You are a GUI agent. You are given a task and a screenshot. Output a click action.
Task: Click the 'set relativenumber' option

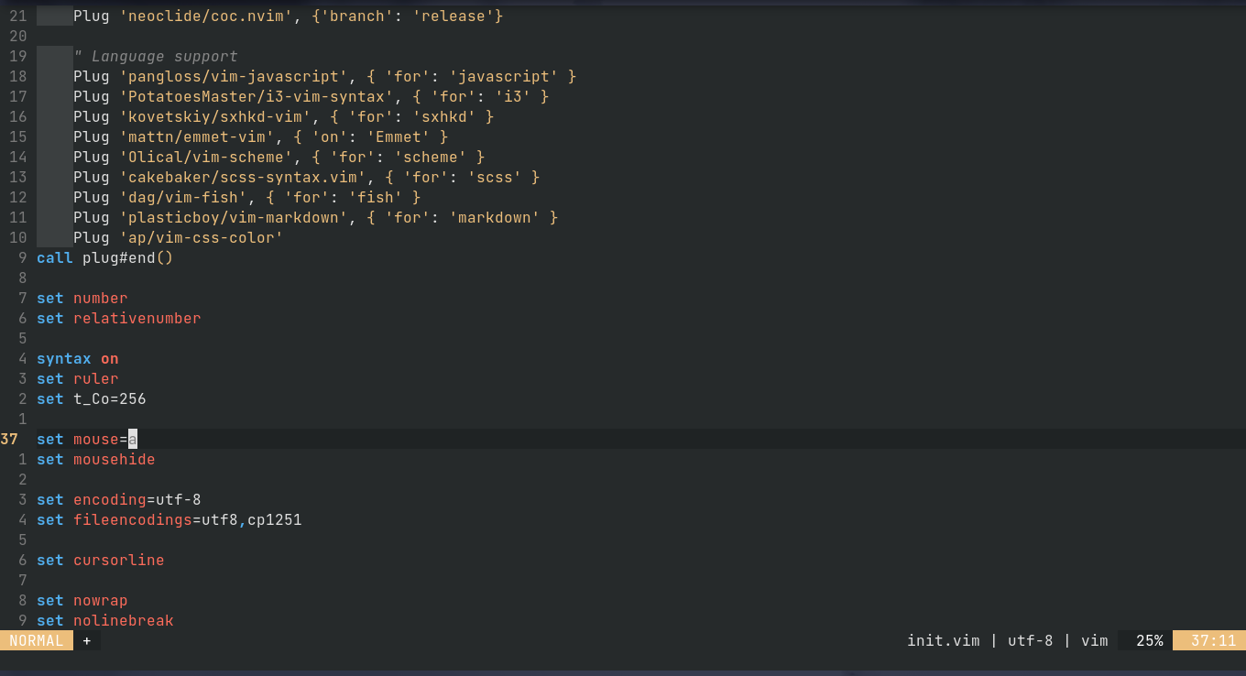pyautogui.click(x=137, y=319)
